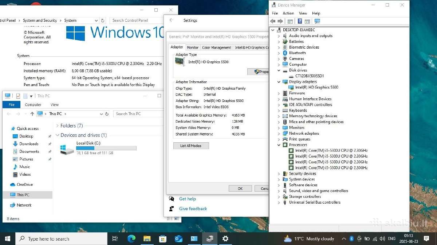Click the Windows Start button
Viewport: 437px width, 245px height.
click(8, 238)
